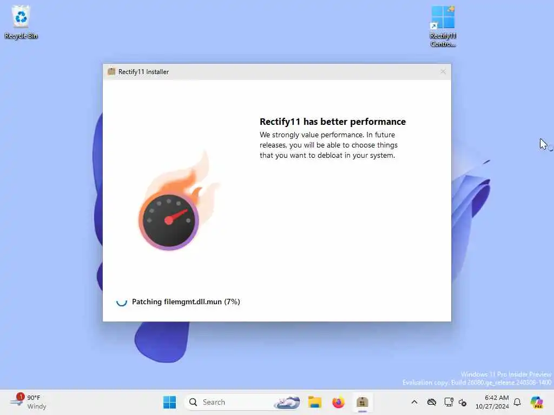Click the muted volume tray icon

[x=463, y=402]
